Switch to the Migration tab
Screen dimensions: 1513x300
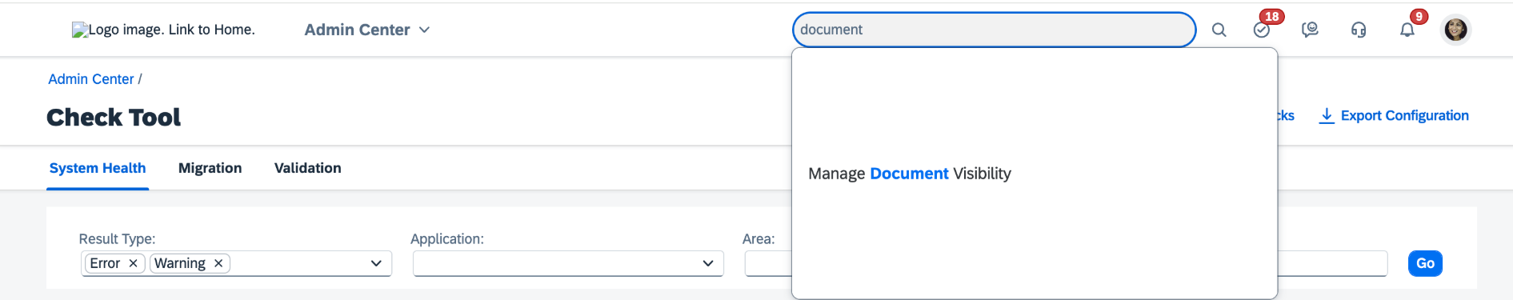(210, 168)
